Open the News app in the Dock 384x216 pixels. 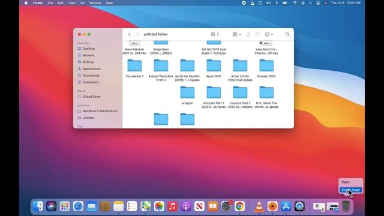point(199,206)
